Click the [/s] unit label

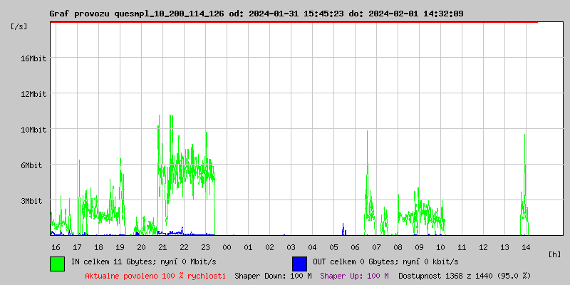pyautogui.click(x=19, y=26)
